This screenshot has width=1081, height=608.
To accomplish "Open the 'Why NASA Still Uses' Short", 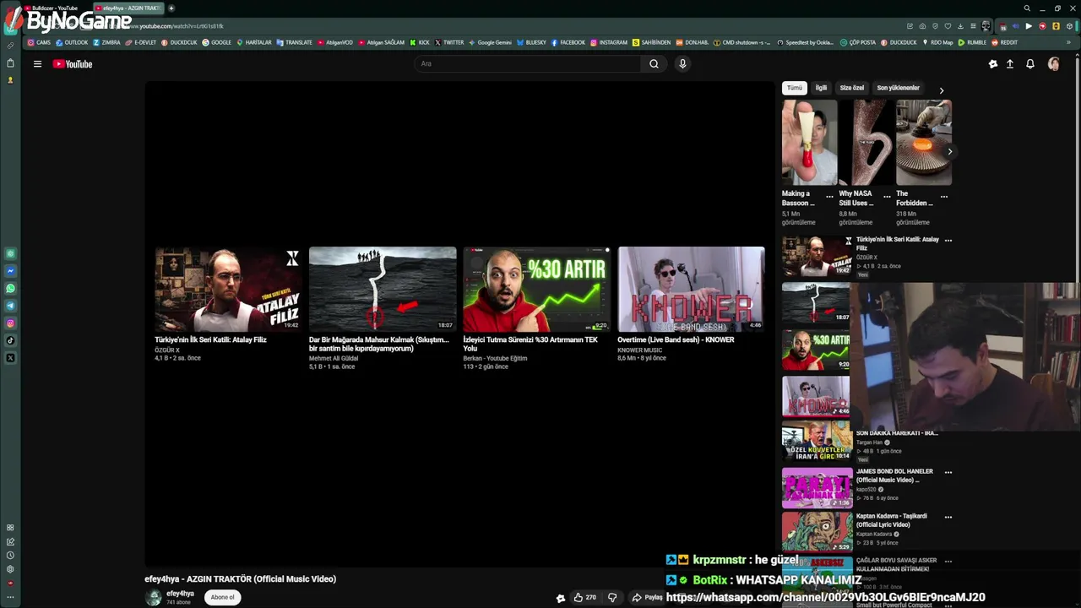I will 866,143.
